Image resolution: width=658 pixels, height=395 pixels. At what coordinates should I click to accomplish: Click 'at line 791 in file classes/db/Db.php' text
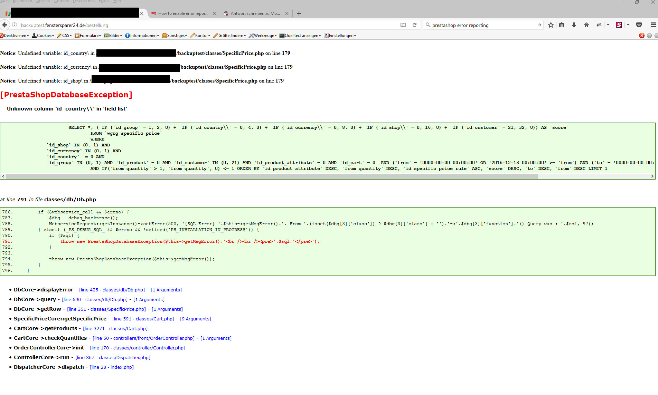[x=48, y=200]
